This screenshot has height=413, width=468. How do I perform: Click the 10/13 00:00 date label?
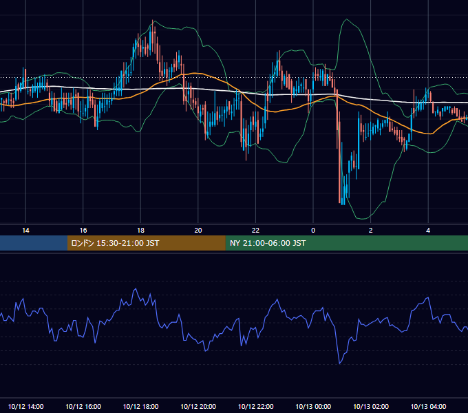point(313,406)
